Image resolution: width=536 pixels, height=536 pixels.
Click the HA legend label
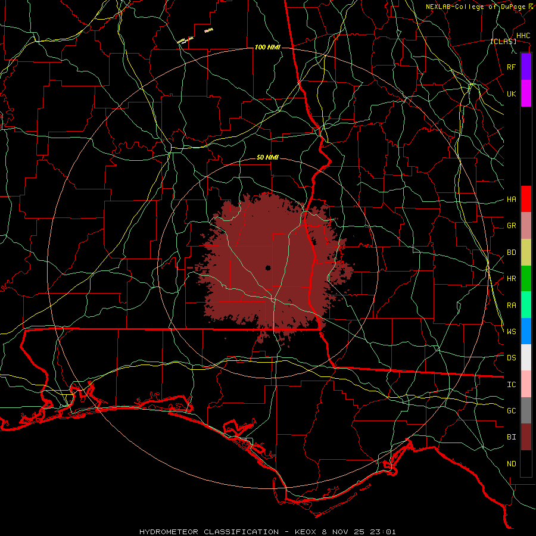click(512, 200)
